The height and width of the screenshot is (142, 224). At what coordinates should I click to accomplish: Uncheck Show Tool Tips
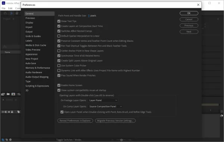pos(59,21)
